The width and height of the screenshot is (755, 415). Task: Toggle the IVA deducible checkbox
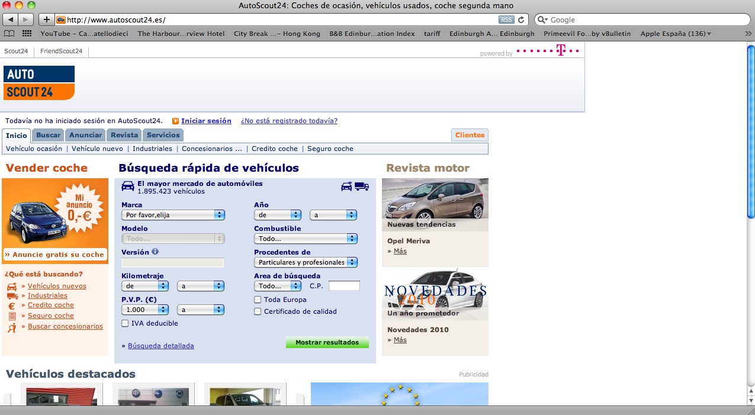pos(125,323)
